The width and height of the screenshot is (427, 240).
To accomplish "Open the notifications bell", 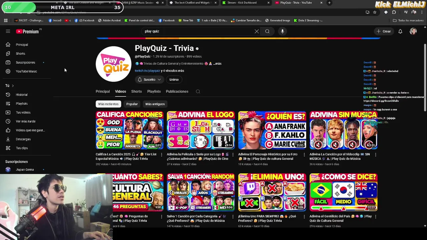I will (x=400, y=31).
